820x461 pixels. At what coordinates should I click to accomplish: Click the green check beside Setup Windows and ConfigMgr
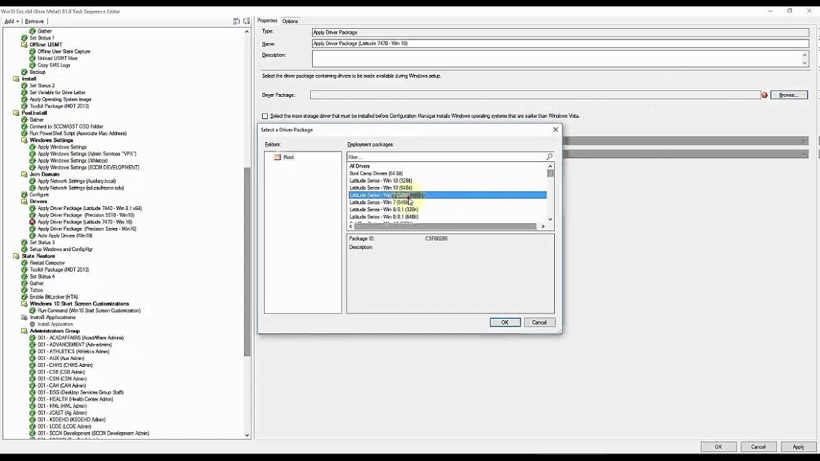pos(24,249)
